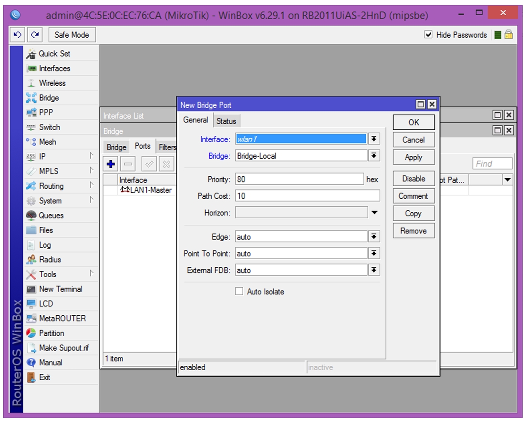527x422 pixels.
Task: Click the Cancel button
Action: click(414, 140)
